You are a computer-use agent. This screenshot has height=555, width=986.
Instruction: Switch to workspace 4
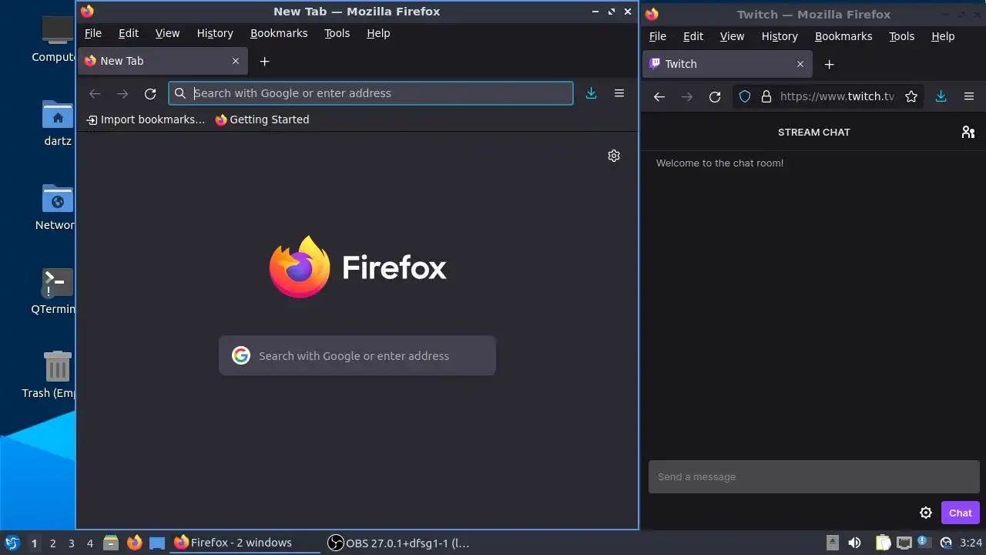pos(89,543)
